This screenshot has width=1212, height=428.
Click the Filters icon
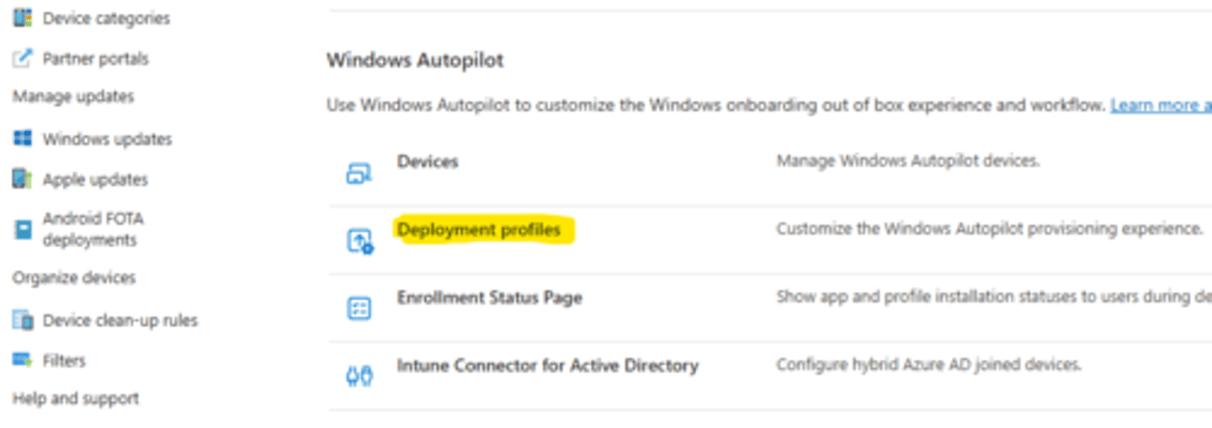pos(23,360)
